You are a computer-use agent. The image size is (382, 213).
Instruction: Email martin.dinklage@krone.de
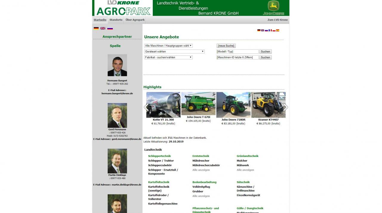click(127, 185)
